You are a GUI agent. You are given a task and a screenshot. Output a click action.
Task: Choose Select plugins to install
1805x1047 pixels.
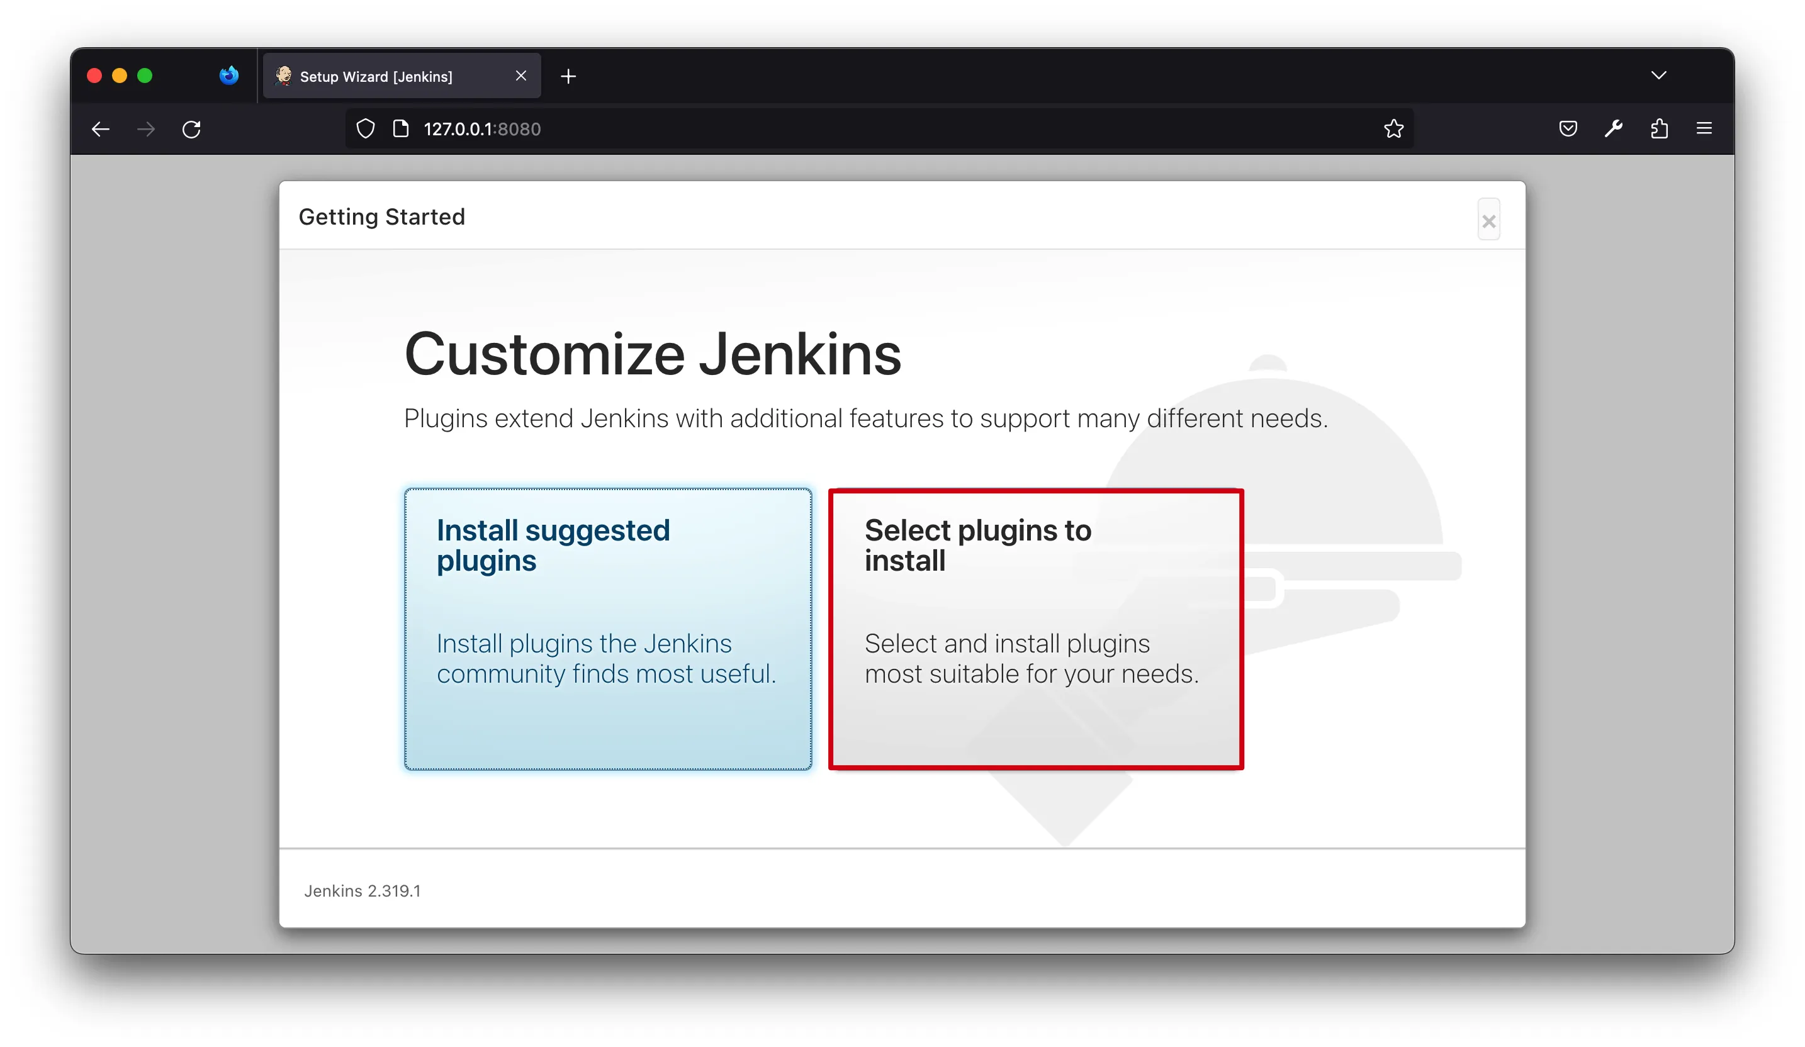[1035, 629]
